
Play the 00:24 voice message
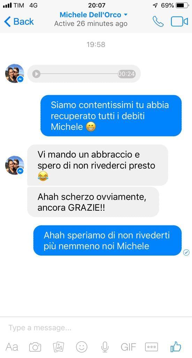36,74
